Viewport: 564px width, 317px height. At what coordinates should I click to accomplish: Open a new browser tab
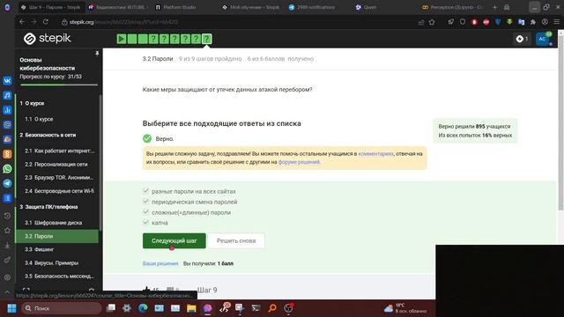[494, 7]
